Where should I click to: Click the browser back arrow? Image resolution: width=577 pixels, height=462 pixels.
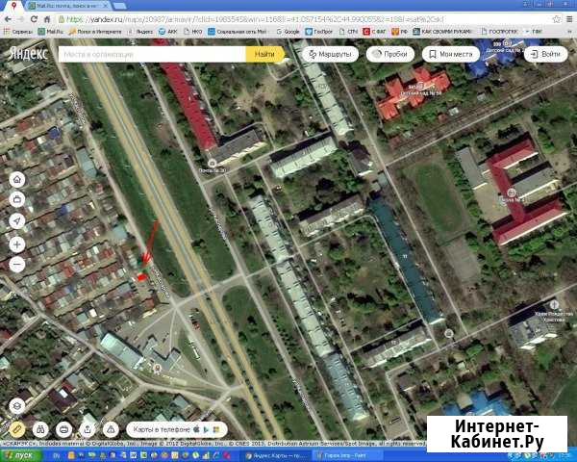coord(8,19)
